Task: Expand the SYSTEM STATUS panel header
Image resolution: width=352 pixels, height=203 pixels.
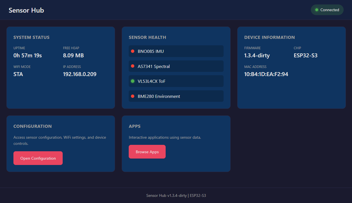Action: (x=31, y=37)
